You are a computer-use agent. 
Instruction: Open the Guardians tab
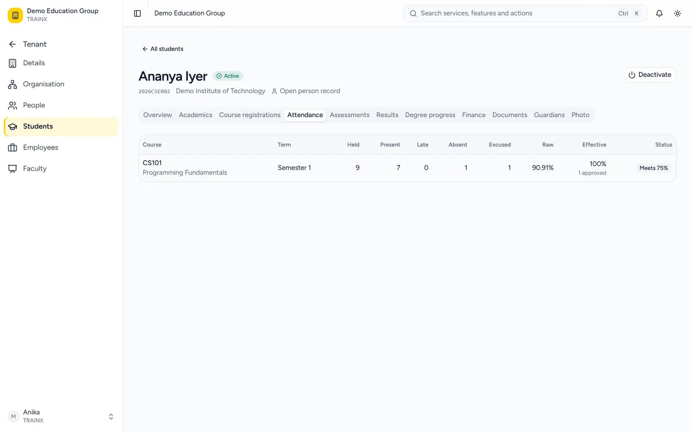point(549,115)
